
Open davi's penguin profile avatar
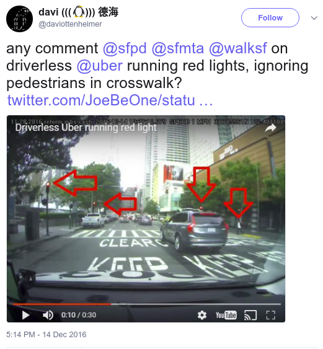(20, 19)
